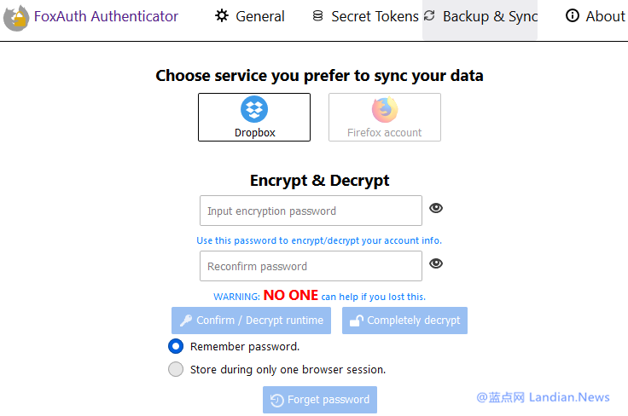This screenshot has height=416, width=628.
Task: Click the FoxAuth Authenticator title link
Action: click(x=106, y=16)
